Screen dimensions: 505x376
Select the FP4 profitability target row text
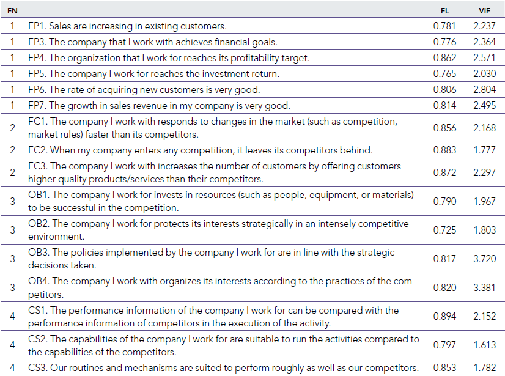(x=169, y=58)
